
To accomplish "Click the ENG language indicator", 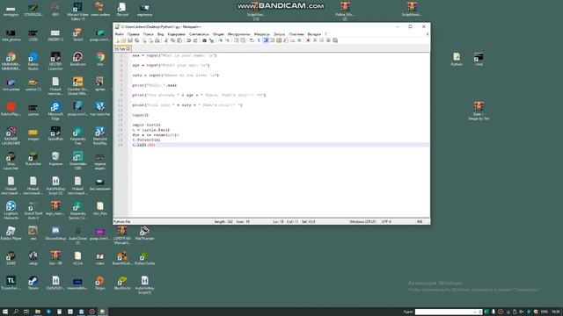I will click(x=545, y=312).
